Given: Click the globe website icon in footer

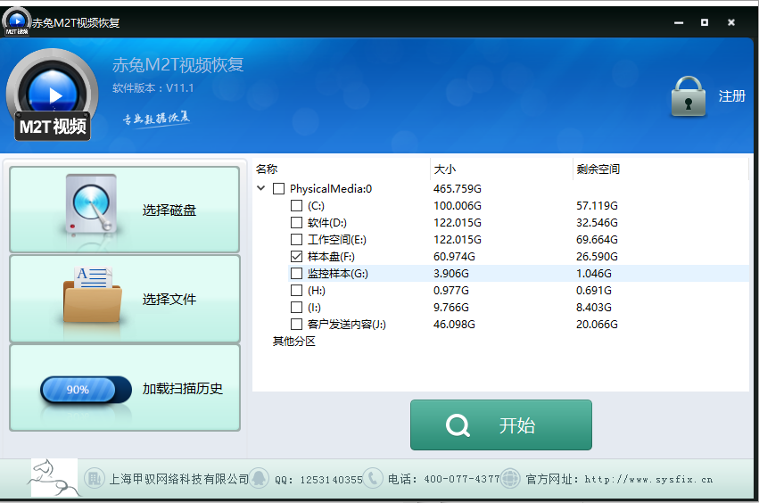Looking at the screenshot, I should pos(510,478).
